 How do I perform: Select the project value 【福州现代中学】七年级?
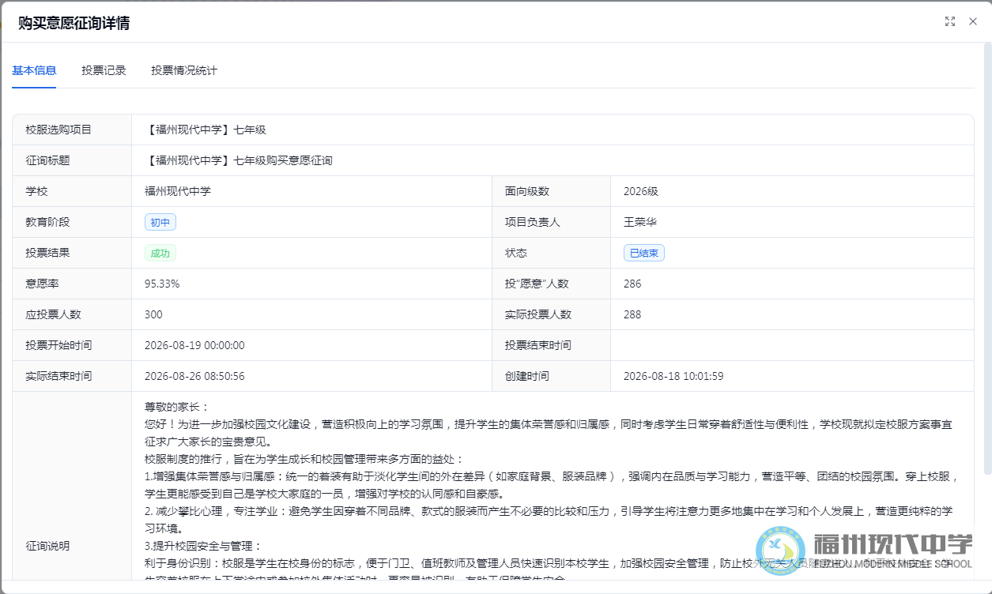206,130
